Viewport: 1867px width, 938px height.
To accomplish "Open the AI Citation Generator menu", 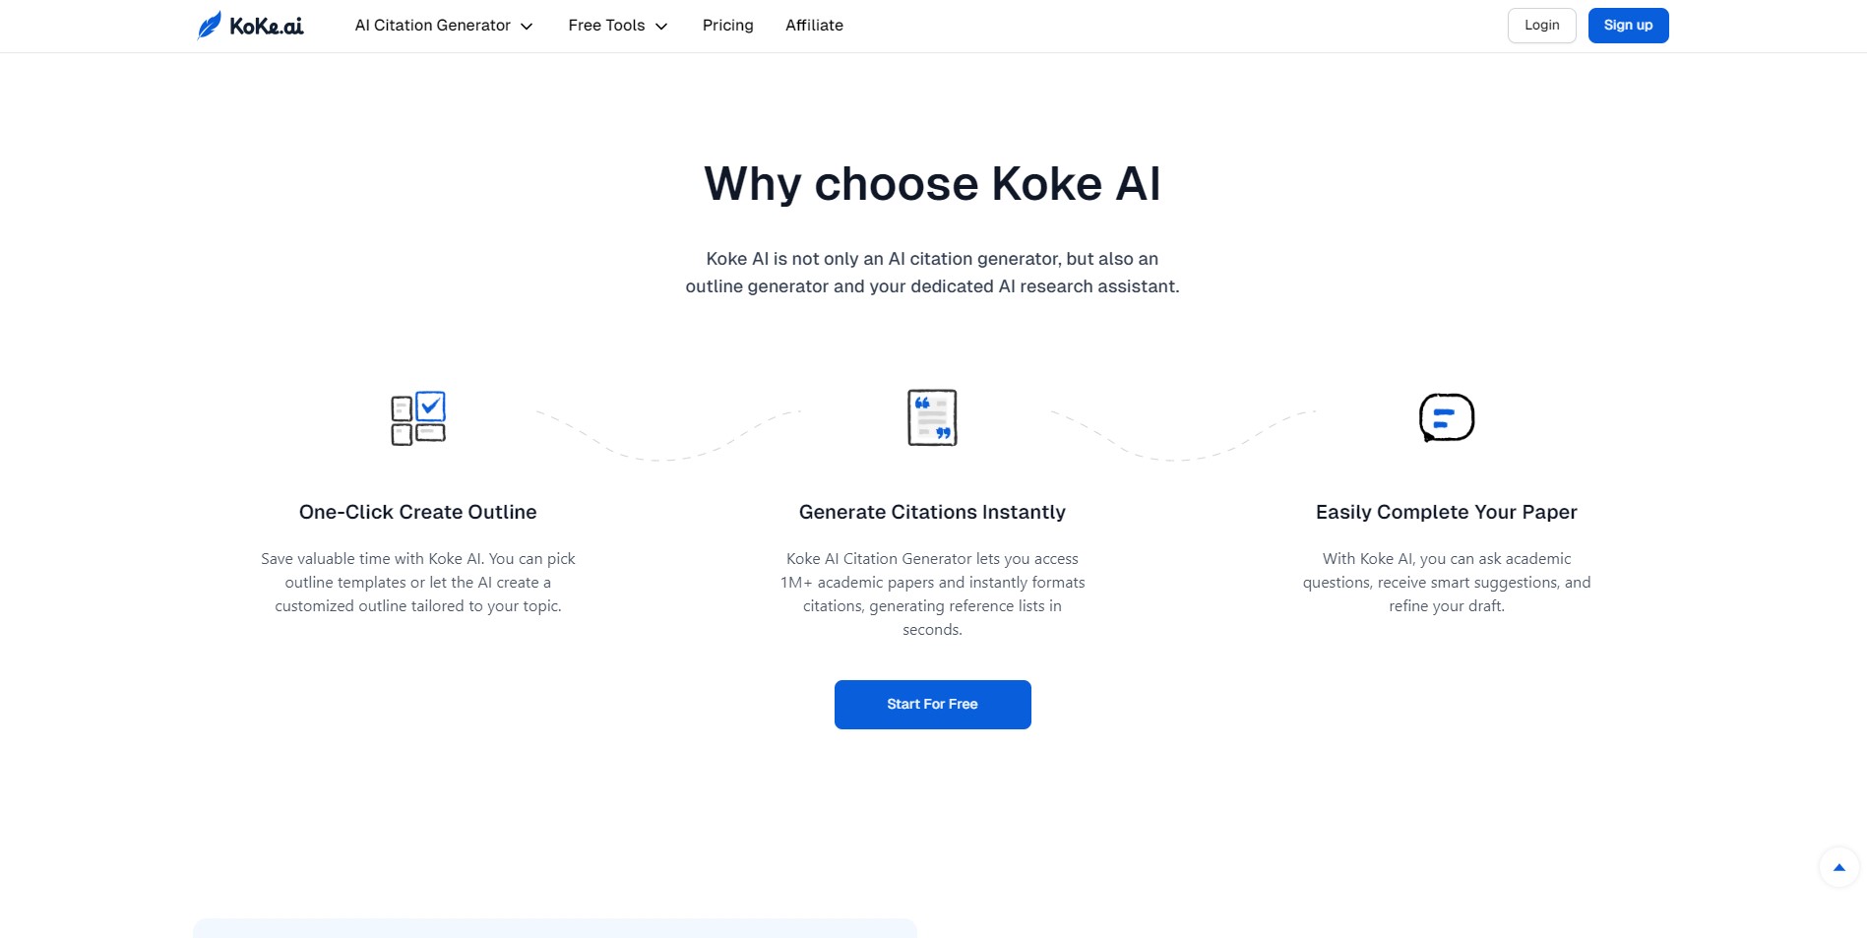I will point(433,26).
